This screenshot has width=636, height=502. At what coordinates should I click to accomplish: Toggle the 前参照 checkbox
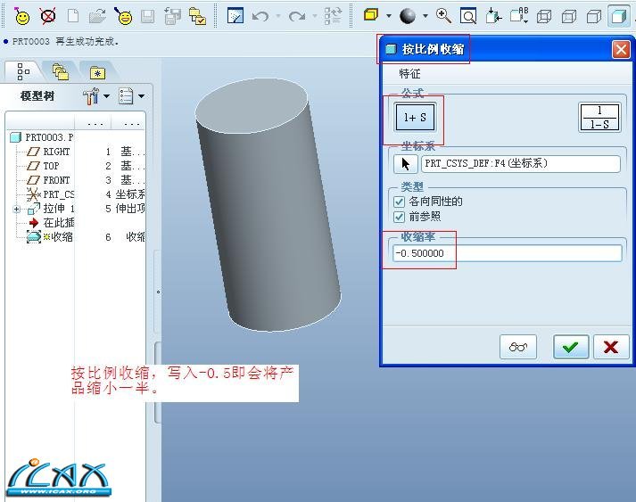400,217
